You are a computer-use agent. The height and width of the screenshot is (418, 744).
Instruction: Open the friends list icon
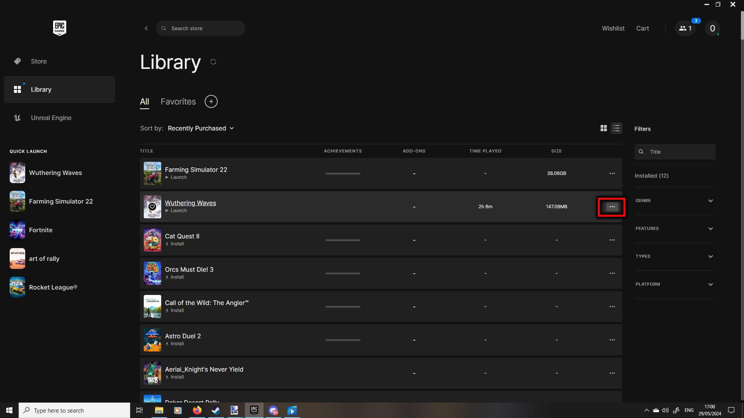coord(685,28)
